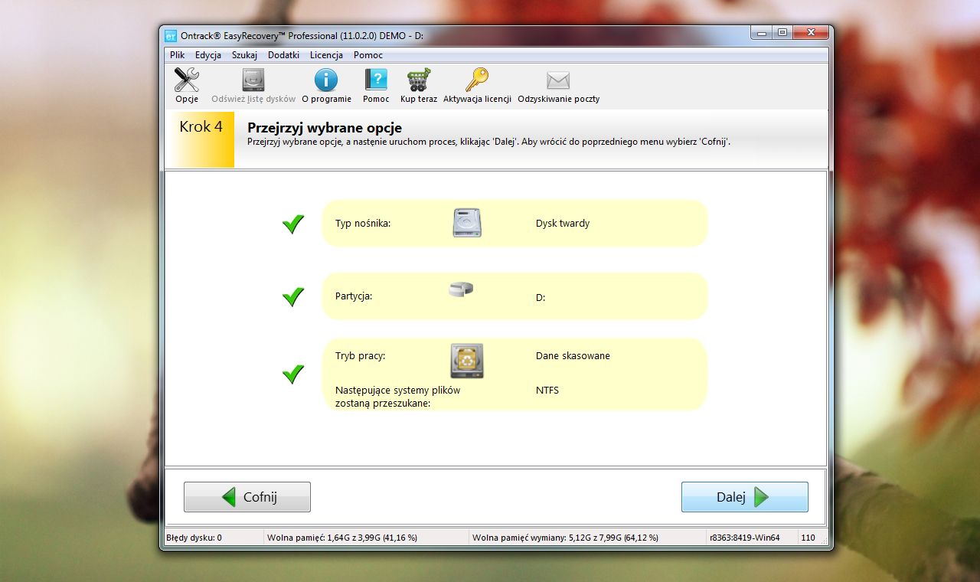
Task: Click the 'Krok 4' step label
Action: coord(201,126)
